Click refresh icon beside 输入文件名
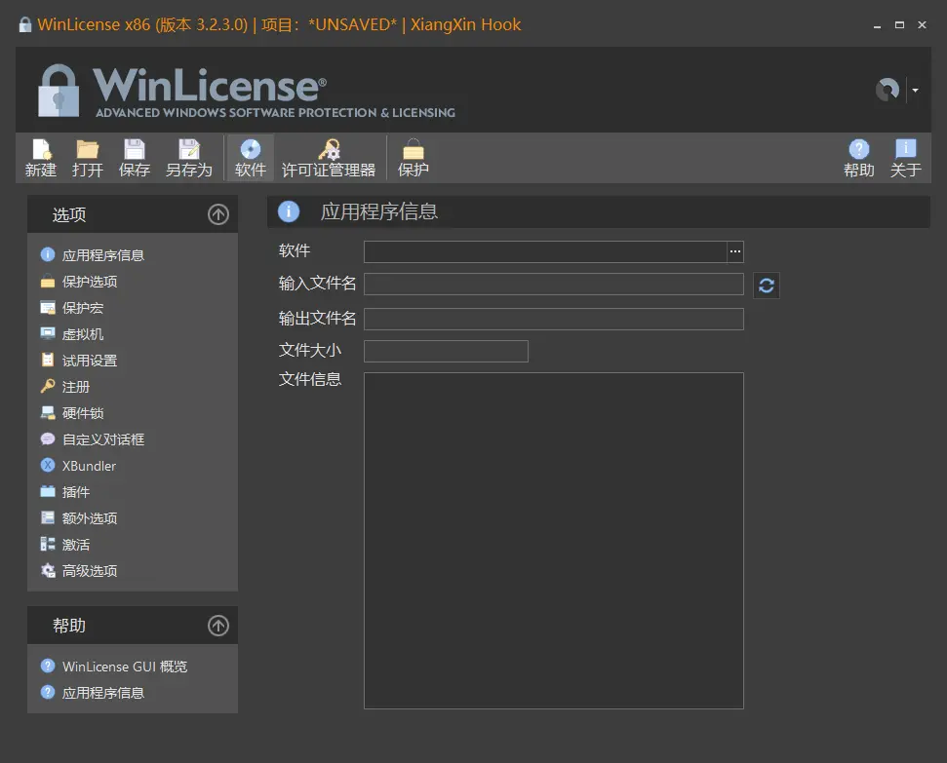The image size is (947, 763). [x=767, y=285]
